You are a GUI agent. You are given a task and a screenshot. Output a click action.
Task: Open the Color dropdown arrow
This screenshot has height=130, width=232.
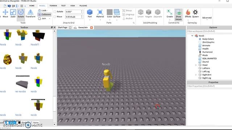click(109, 20)
